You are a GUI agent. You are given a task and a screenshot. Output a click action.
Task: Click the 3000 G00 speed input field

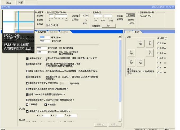(x=41, y=48)
